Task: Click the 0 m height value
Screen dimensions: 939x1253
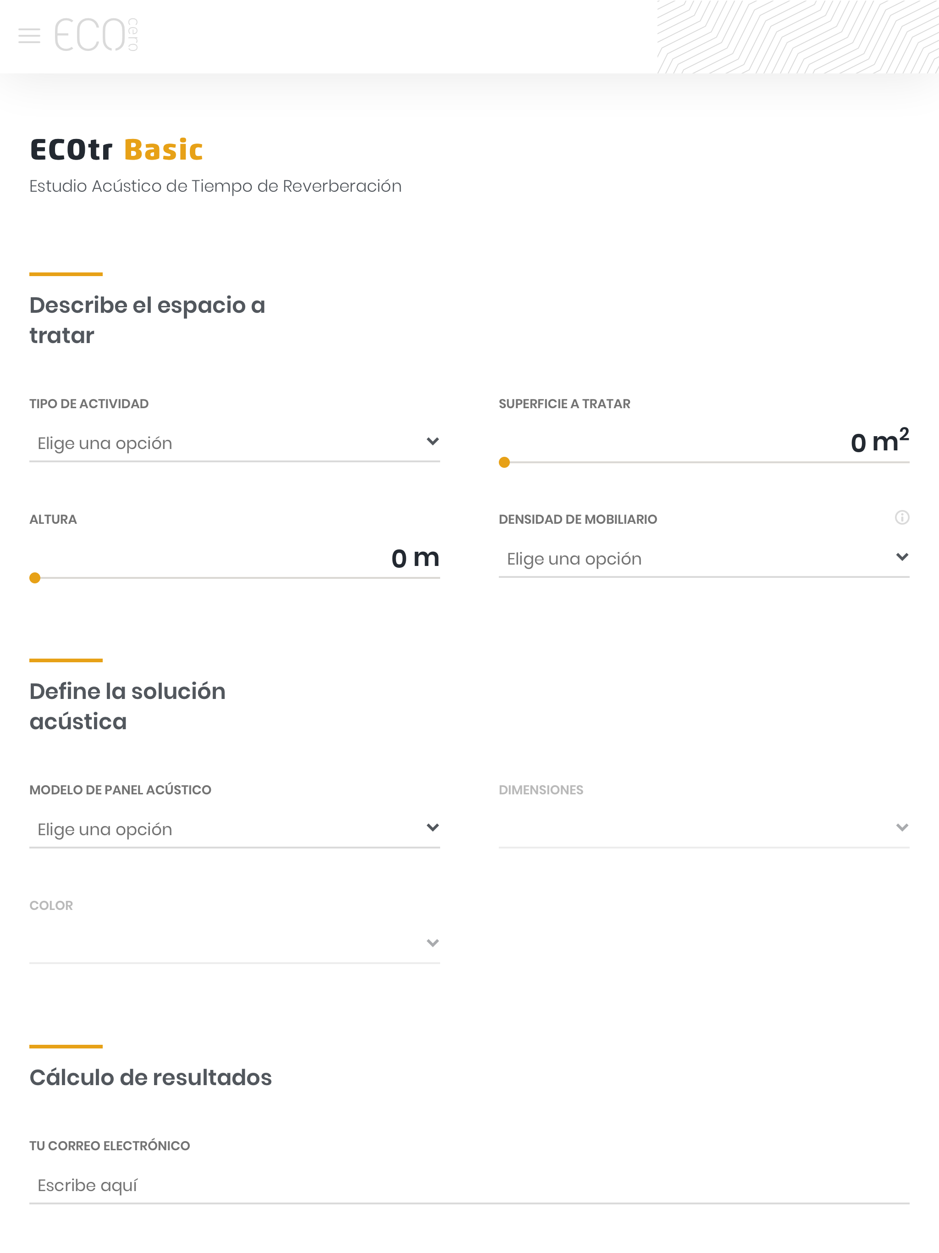Action: [415, 558]
